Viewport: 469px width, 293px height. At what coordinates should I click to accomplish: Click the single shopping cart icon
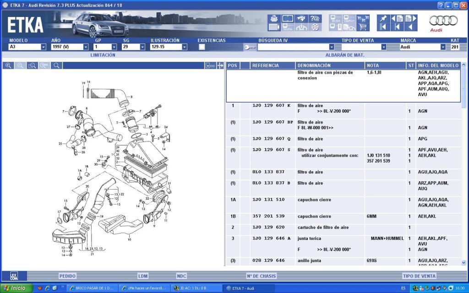pyautogui.click(x=363, y=27)
